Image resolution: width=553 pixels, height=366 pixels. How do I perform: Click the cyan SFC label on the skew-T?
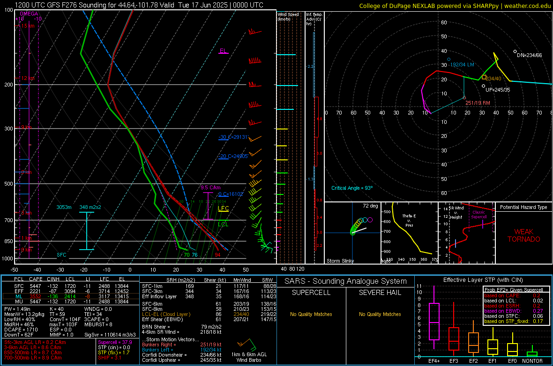click(x=61, y=255)
